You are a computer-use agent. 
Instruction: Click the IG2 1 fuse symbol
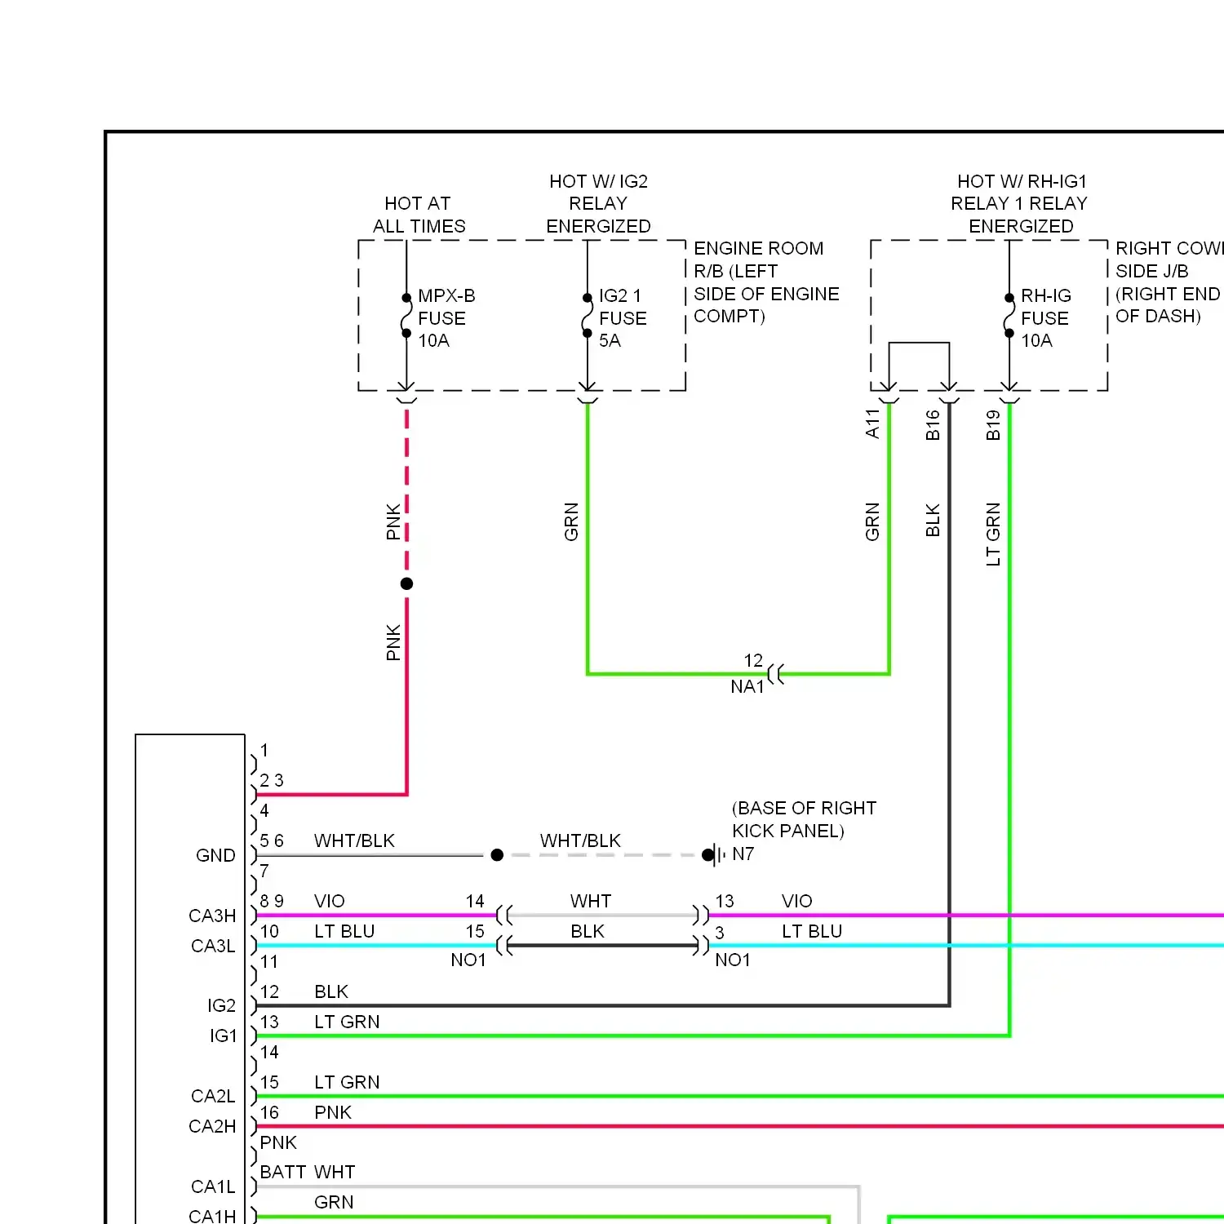[587, 316]
